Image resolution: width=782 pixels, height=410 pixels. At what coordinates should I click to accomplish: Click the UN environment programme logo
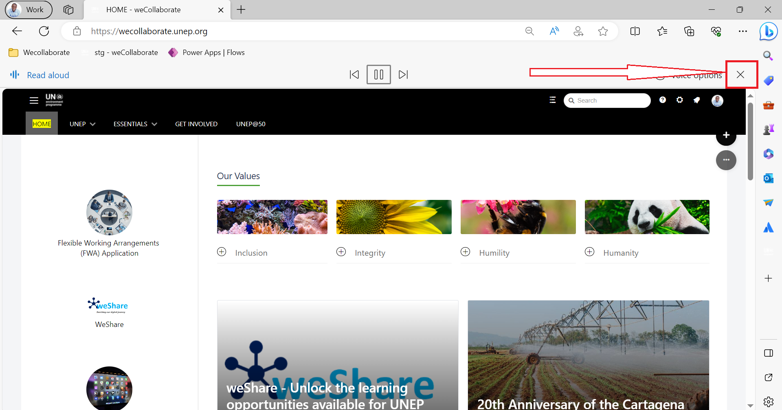tap(54, 100)
